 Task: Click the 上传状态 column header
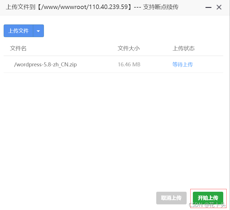pos(184,48)
